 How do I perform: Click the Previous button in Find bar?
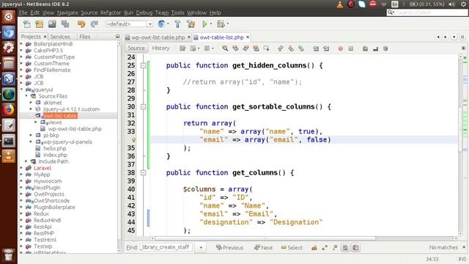point(229,248)
